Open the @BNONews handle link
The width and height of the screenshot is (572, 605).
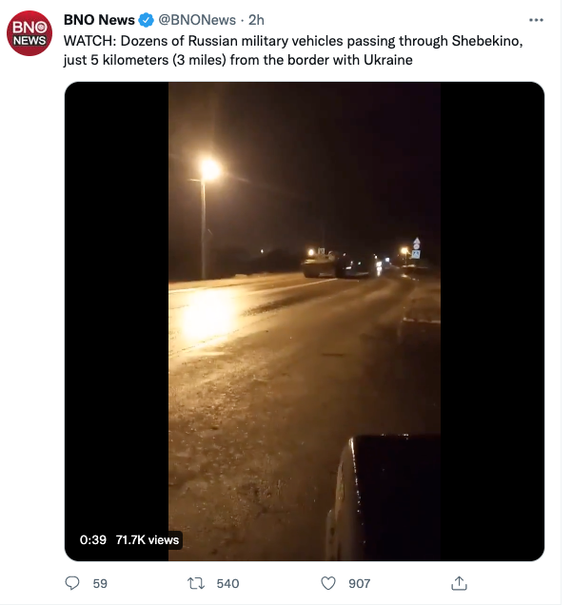click(196, 20)
